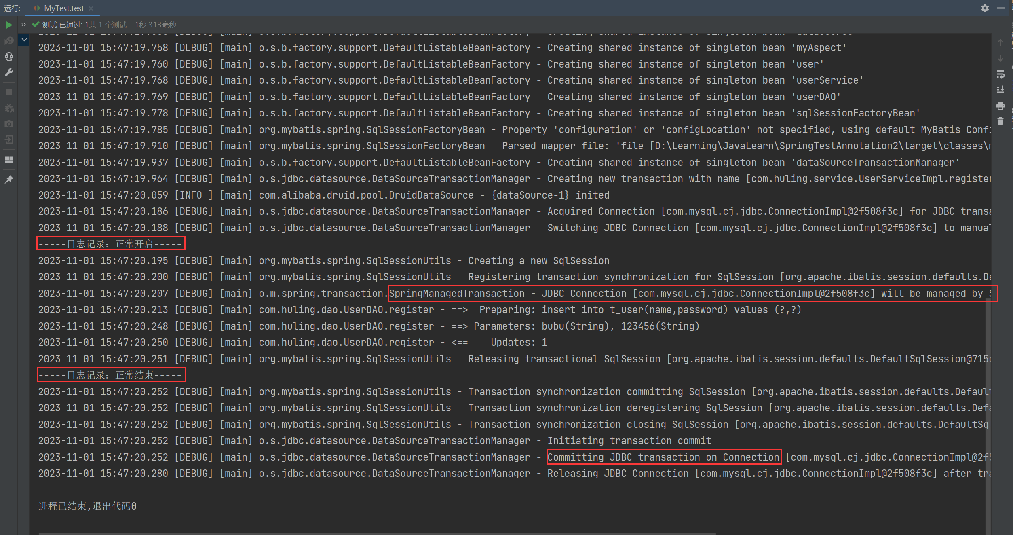The image size is (1013, 535).
Task: Click the 'Creating new transaction with name' line
Action: [x=515, y=179]
